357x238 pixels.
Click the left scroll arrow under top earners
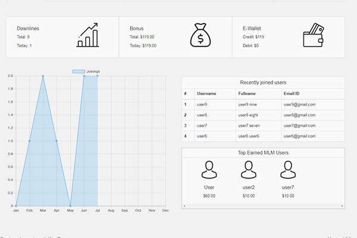click(x=184, y=206)
